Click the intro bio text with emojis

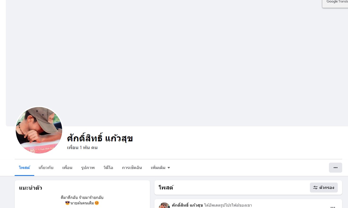(x=82, y=200)
